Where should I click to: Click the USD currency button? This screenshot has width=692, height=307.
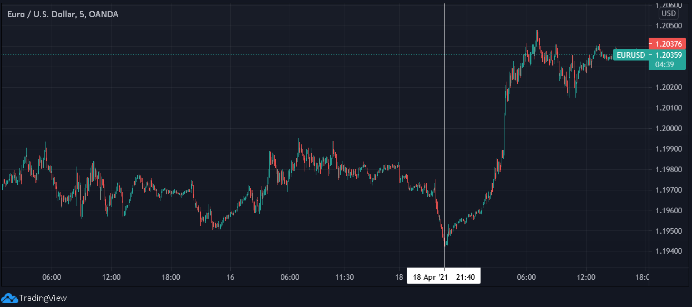click(669, 14)
